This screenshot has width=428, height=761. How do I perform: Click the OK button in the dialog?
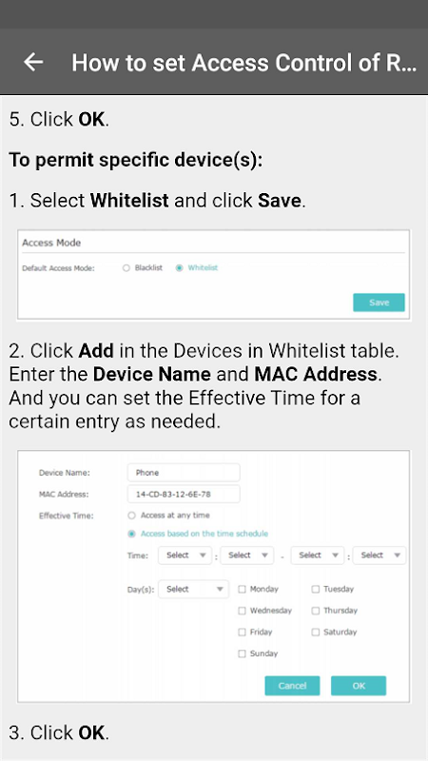point(359,686)
